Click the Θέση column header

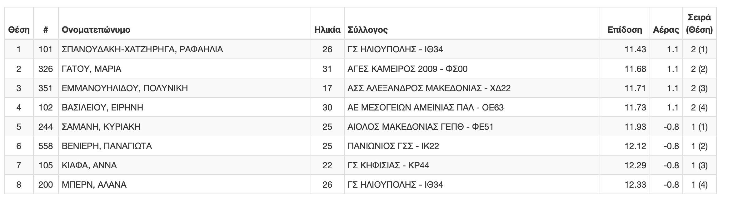(19, 30)
